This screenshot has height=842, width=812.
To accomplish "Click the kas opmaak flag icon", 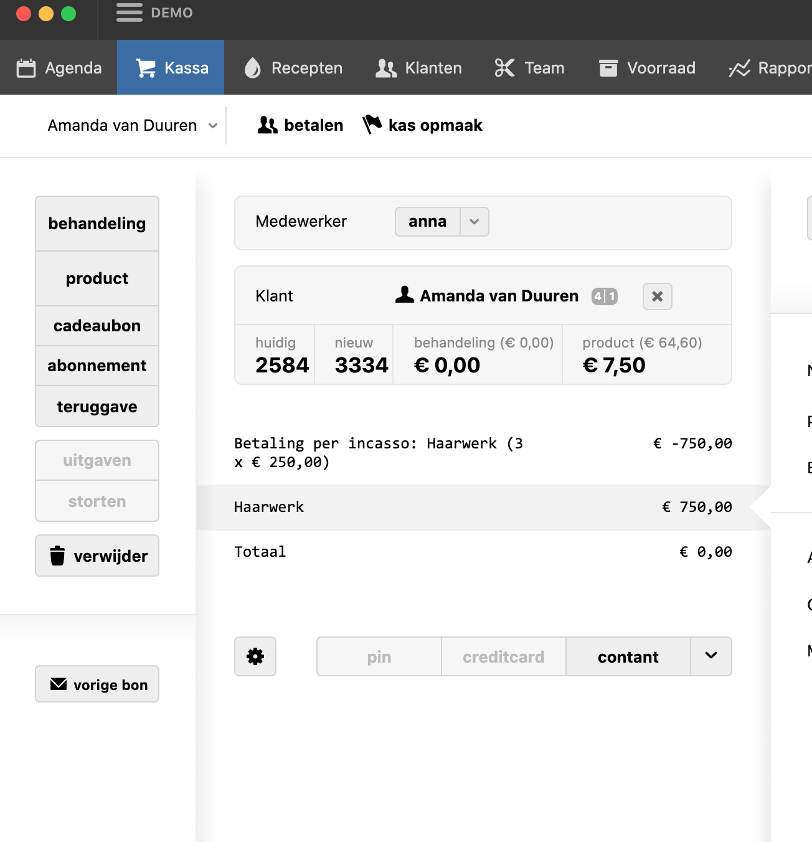I will click(x=372, y=125).
